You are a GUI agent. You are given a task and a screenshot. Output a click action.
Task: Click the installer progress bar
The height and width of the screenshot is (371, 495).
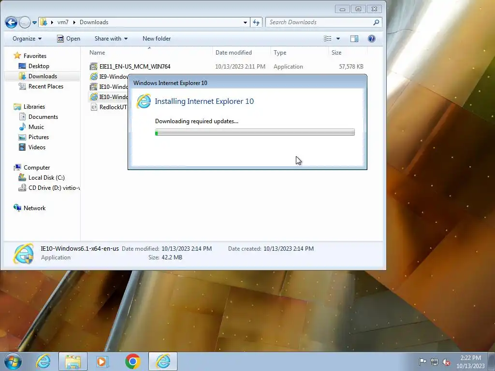point(255,132)
